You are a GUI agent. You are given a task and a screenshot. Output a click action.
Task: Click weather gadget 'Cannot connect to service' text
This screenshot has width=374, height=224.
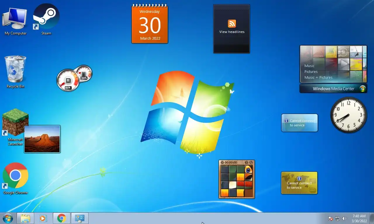302,123
